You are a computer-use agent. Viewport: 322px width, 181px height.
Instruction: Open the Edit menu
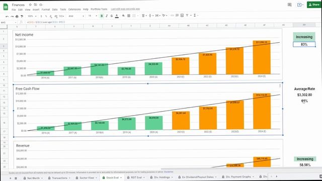click(x=20, y=10)
